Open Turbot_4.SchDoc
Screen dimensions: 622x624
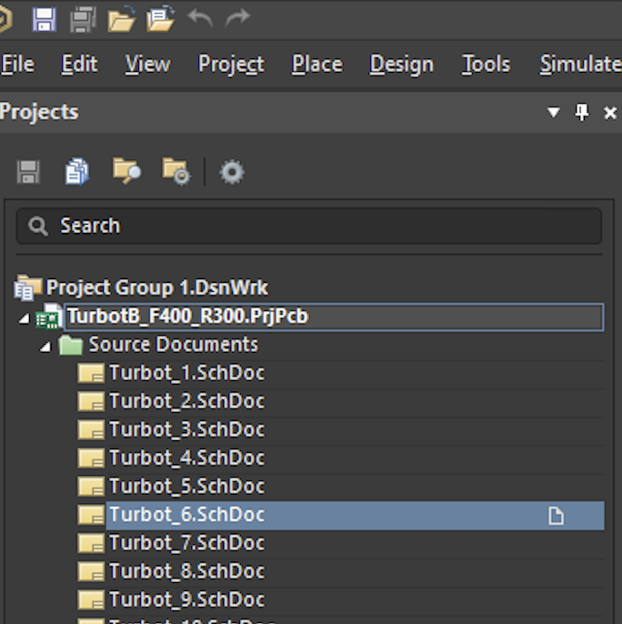coord(187,458)
